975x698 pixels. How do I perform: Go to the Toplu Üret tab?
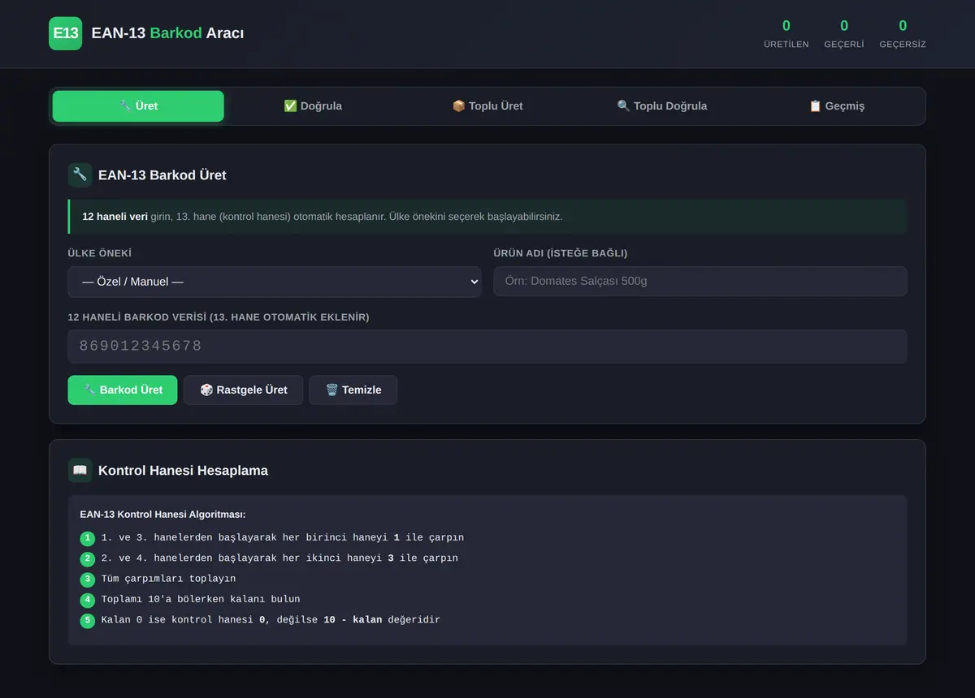click(487, 106)
